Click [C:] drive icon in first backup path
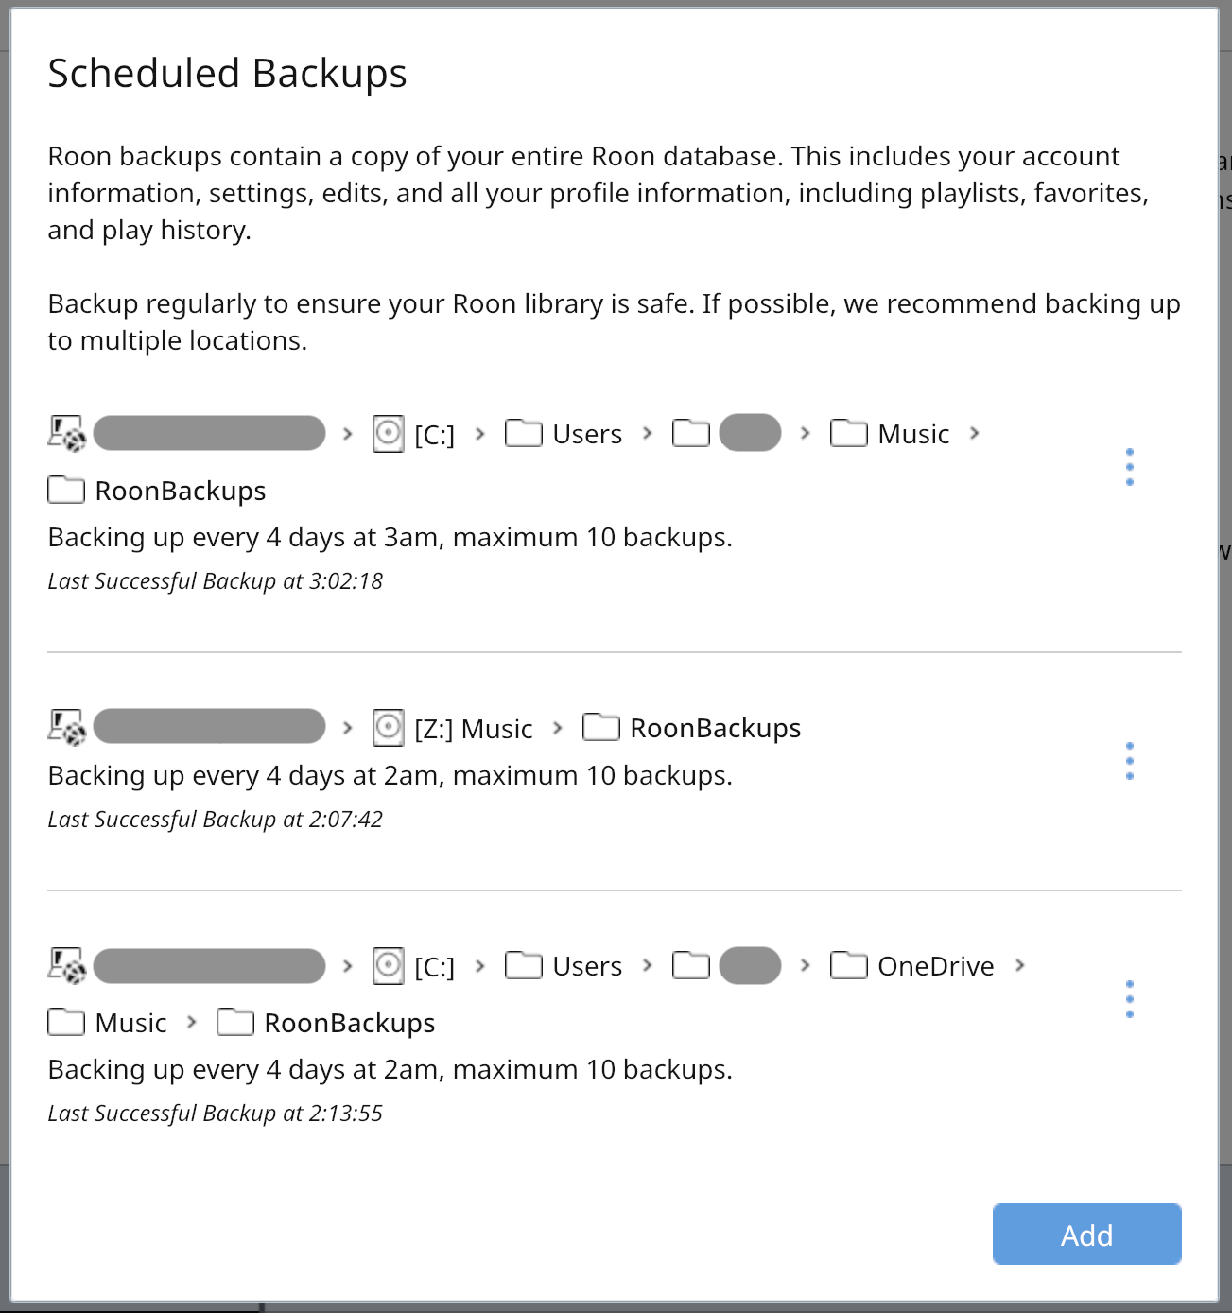This screenshot has width=1232, height=1313. click(x=388, y=434)
